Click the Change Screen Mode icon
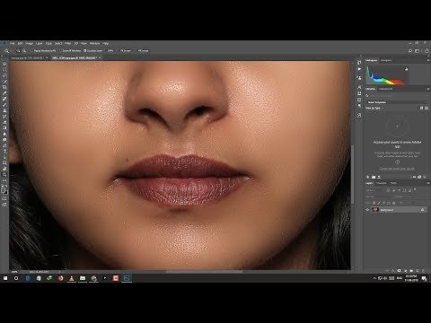 [x=4, y=205]
